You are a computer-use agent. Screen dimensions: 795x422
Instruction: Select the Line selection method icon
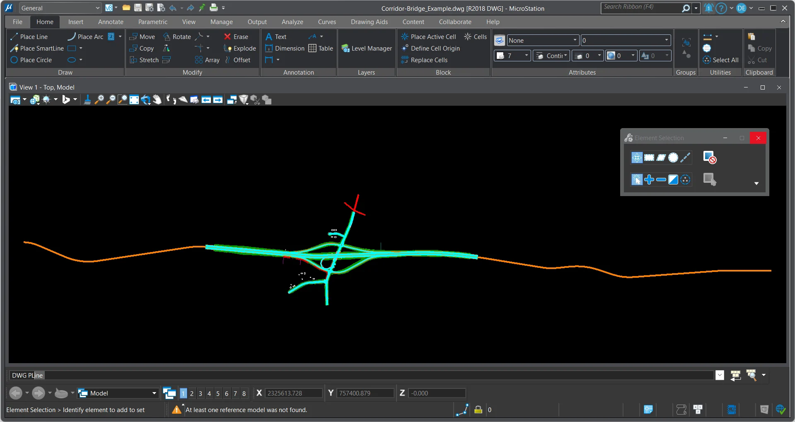[x=685, y=158]
